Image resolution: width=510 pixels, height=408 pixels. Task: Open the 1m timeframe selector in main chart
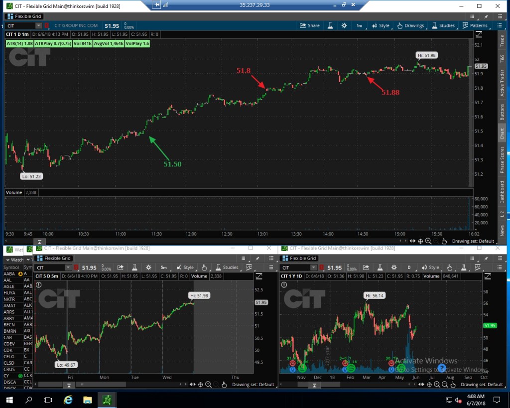[x=359, y=25]
